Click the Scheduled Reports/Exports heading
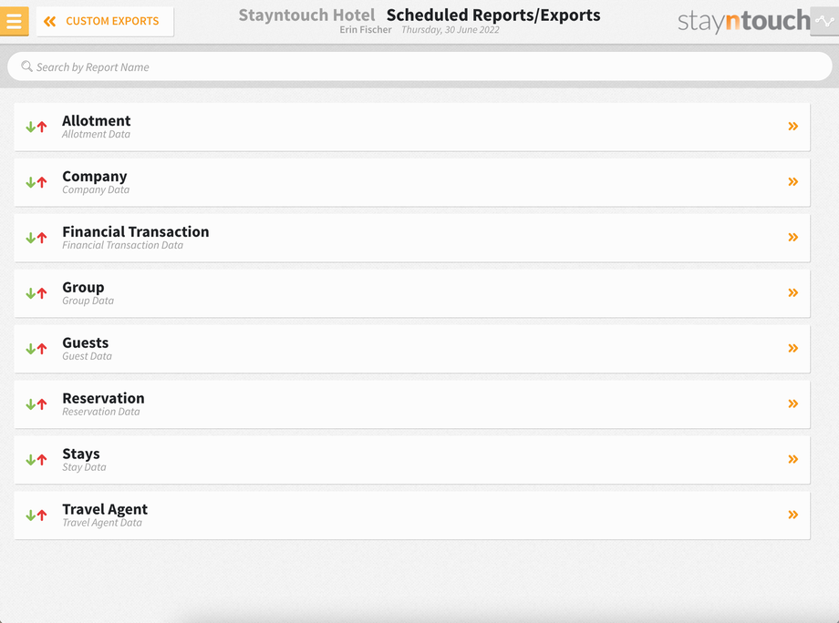This screenshot has width=839, height=623. 493,15
